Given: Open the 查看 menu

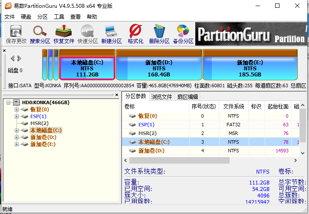Looking at the screenshot, I should tap(76, 17).
